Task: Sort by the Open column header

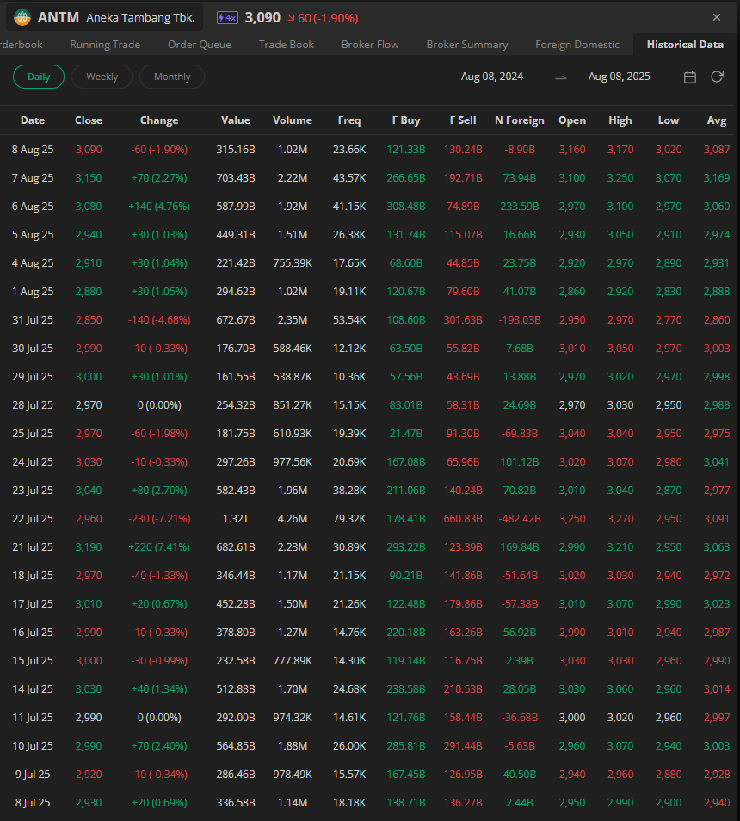Action: (x=572, y=120)
